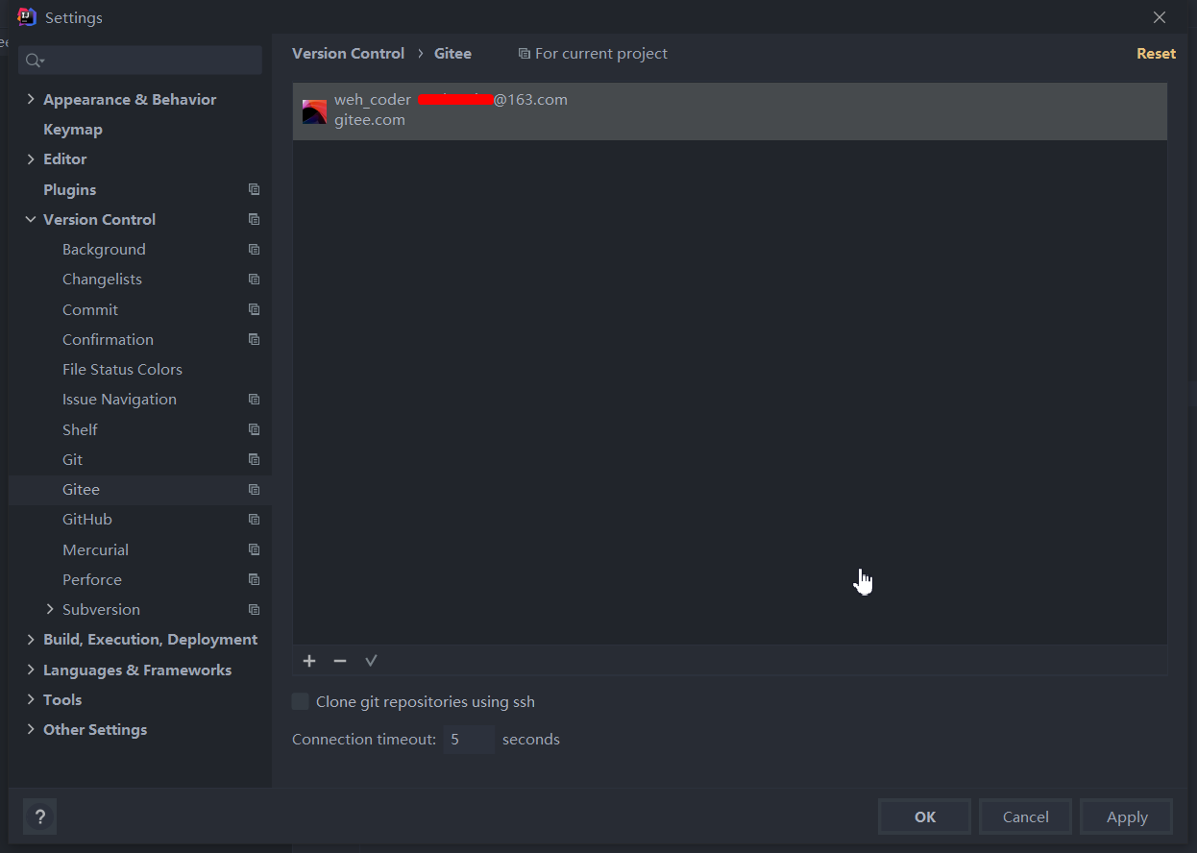Click the project-level icon beside Commit
Image resolution: width=1197 pixels, height=853 pixels.
254,310
